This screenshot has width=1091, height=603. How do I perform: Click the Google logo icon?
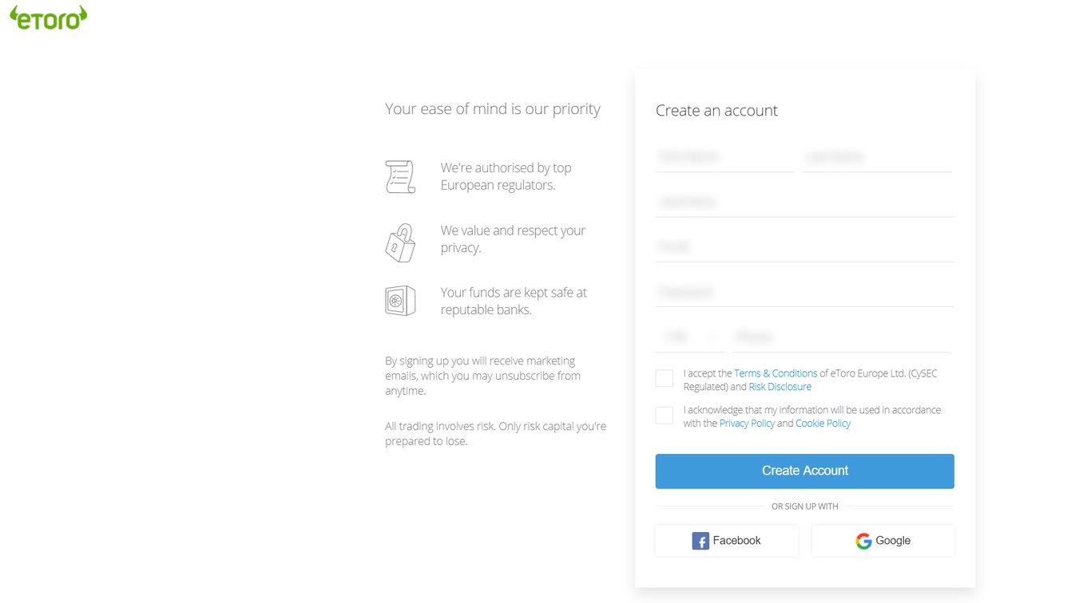863,541
